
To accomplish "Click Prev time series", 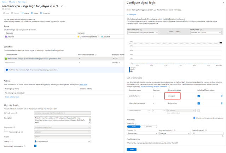I will pyautogui.click(x=171, y=31).
